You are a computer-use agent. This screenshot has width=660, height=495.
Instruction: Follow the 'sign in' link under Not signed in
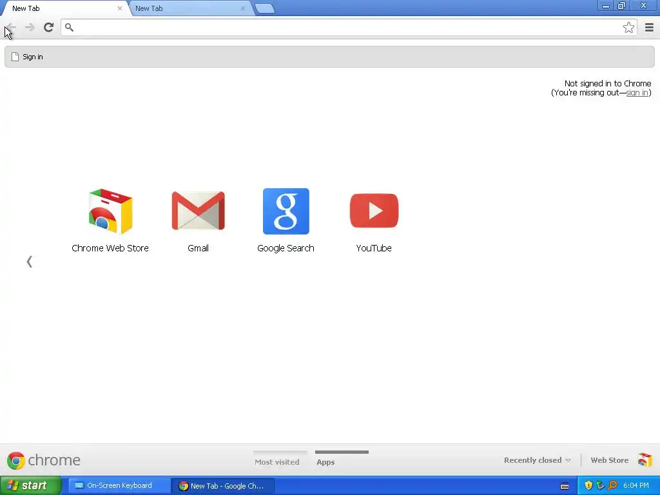coord(637,93)
